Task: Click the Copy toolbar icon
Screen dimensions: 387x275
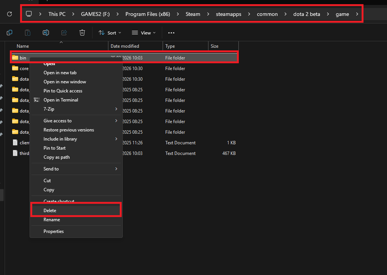Action: click(x=9, y=33)
